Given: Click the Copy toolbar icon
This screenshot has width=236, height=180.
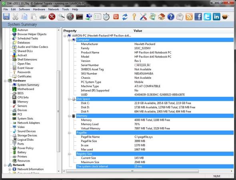Looking at the screenshot, I should pos(24,16).
